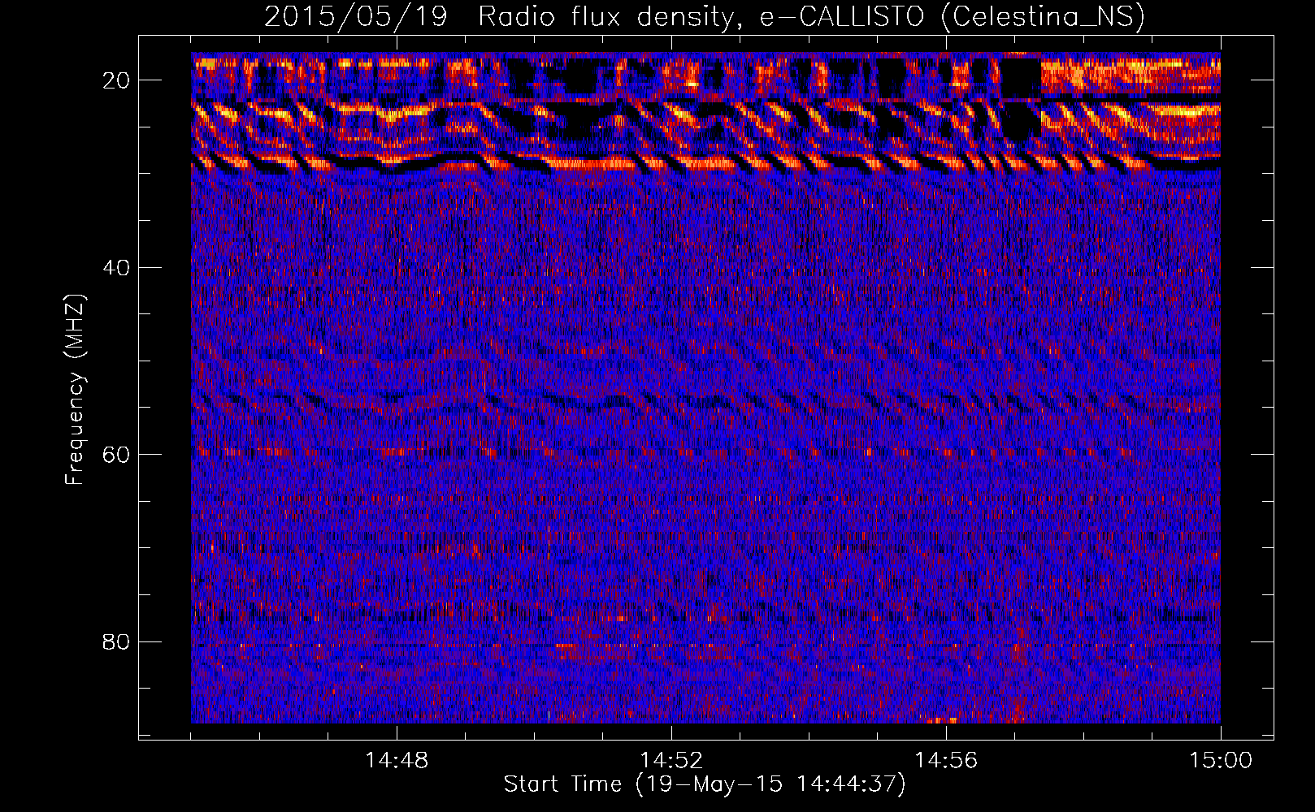Click the 14:56 time tick label
Screen dimensions: 1315x812
point(946,761)
